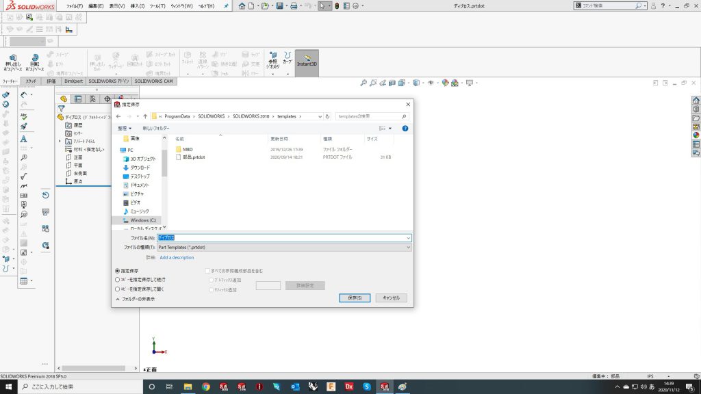Click the Home icon in top toolbar
701x394 pixels.
click(x=242, y=5)
